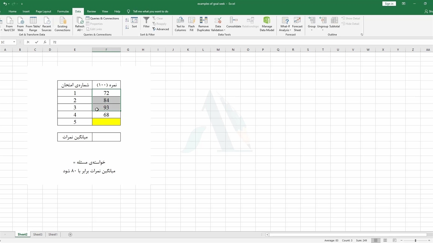Select the yellow cell for exam 5
Screen dimensions: 433x243
(106, 122)
